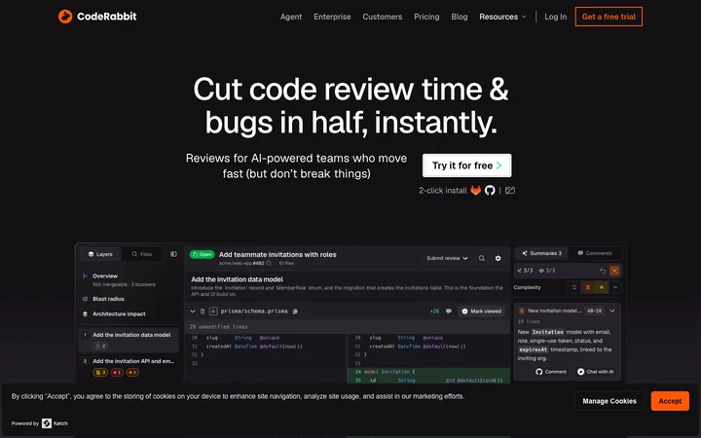This screenshot has height=438, width=701.
Task: Expand the Resources dropdown menu
Action: 502,17
